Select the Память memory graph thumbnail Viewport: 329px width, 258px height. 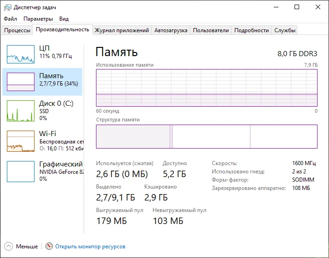pyautogui.click(x=21, y=82)
